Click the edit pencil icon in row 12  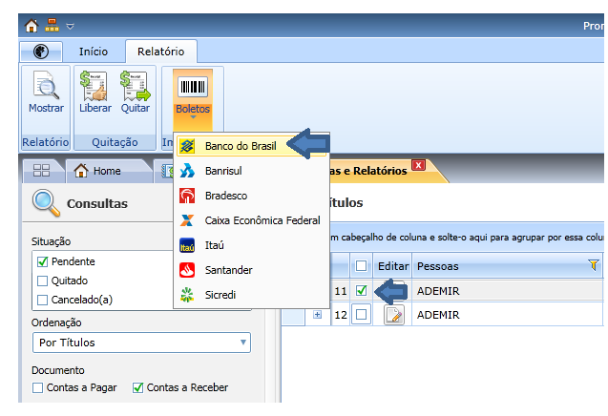[393, 315]
